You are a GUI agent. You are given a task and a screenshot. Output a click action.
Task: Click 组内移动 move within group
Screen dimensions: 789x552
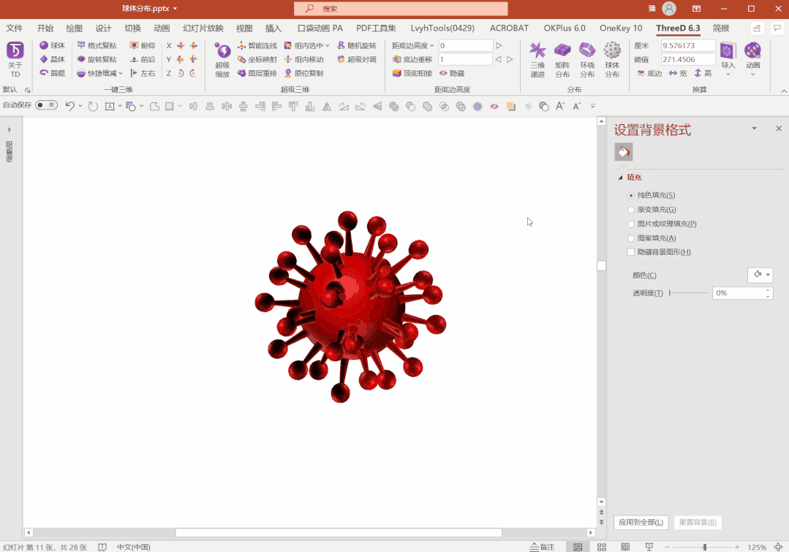tap(304, 59)
